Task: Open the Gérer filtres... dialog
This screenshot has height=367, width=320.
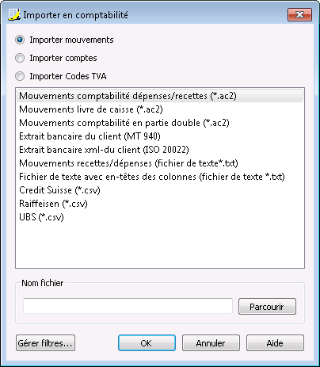Action: (x=45, y=343)
